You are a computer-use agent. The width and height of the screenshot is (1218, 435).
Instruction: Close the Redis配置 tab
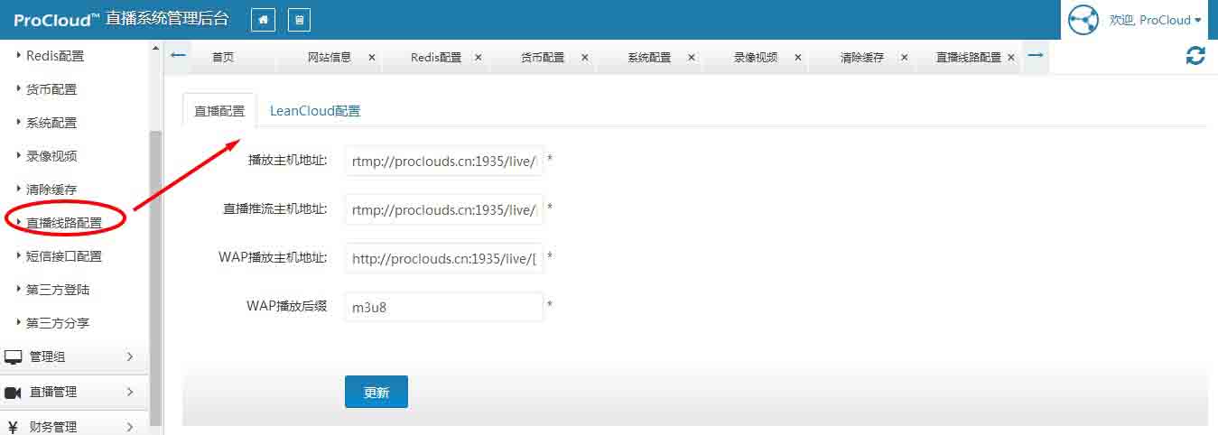(x=478, y=57)
